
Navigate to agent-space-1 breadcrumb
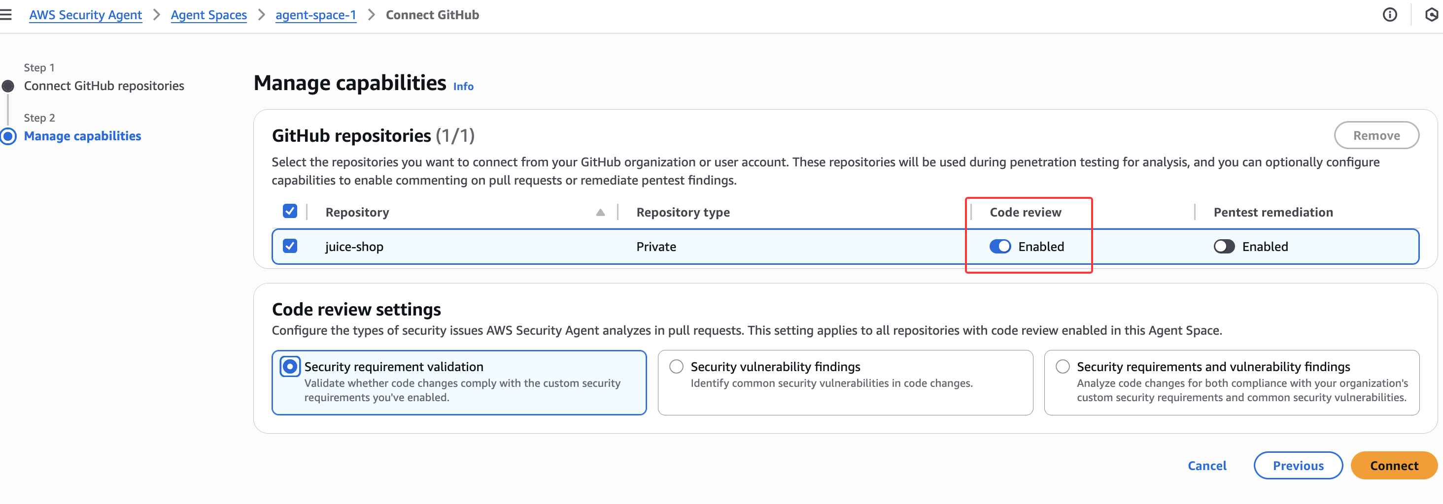click(x=315, y=15)
